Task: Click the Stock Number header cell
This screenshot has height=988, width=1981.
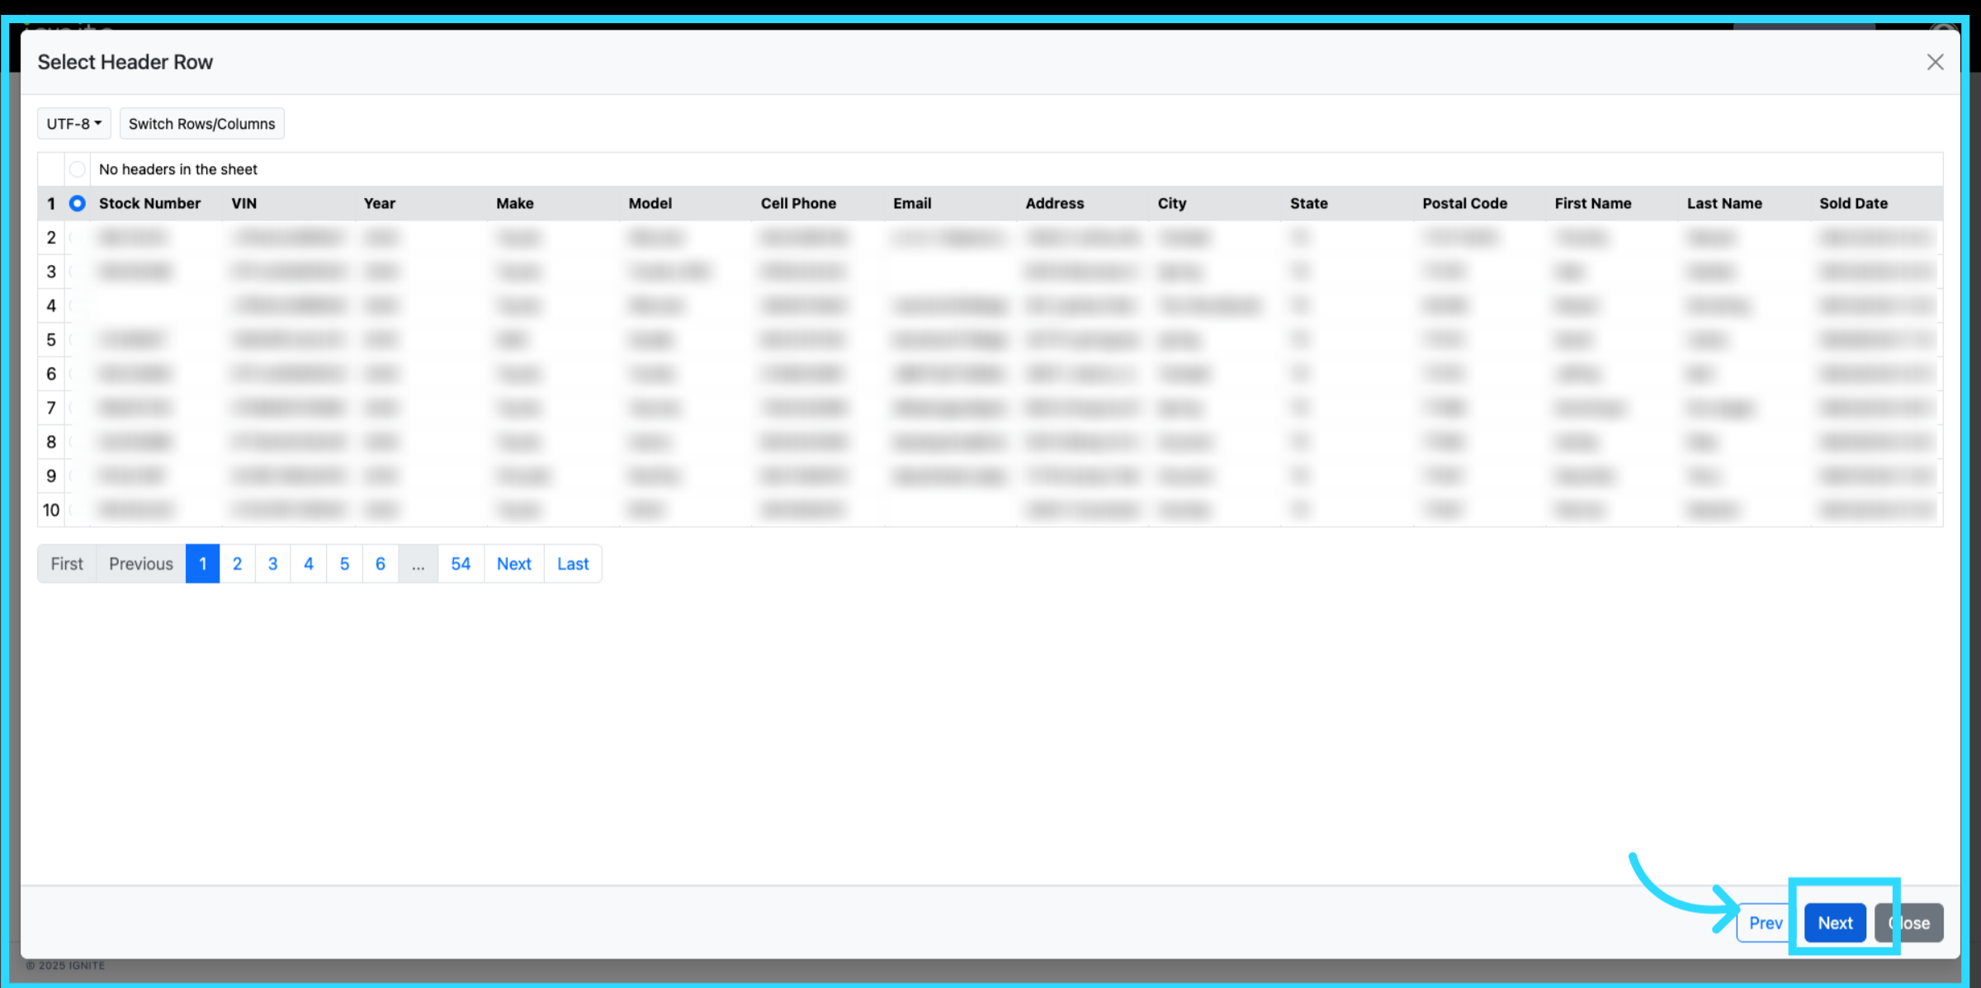Action: [149, 203]
